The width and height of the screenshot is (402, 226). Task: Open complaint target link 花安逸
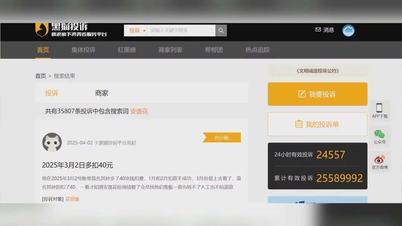click(72, 199)
